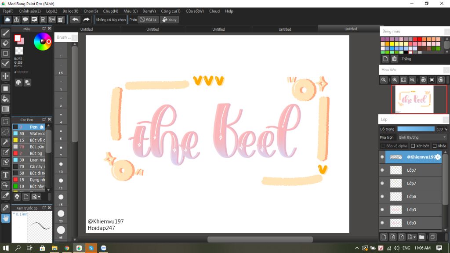Select the Lớp6 layer row

[x=410, y=196]
